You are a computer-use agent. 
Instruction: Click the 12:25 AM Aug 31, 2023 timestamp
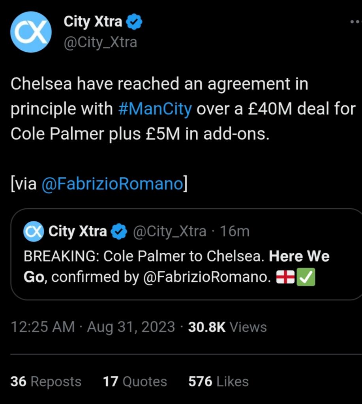click(x=92, y=327)
